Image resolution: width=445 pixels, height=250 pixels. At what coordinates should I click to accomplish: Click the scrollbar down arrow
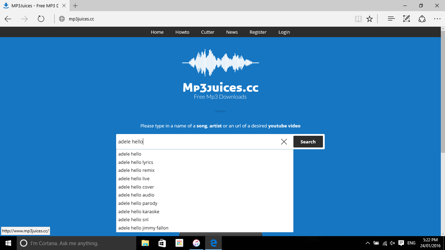click(x=443, y=233)
